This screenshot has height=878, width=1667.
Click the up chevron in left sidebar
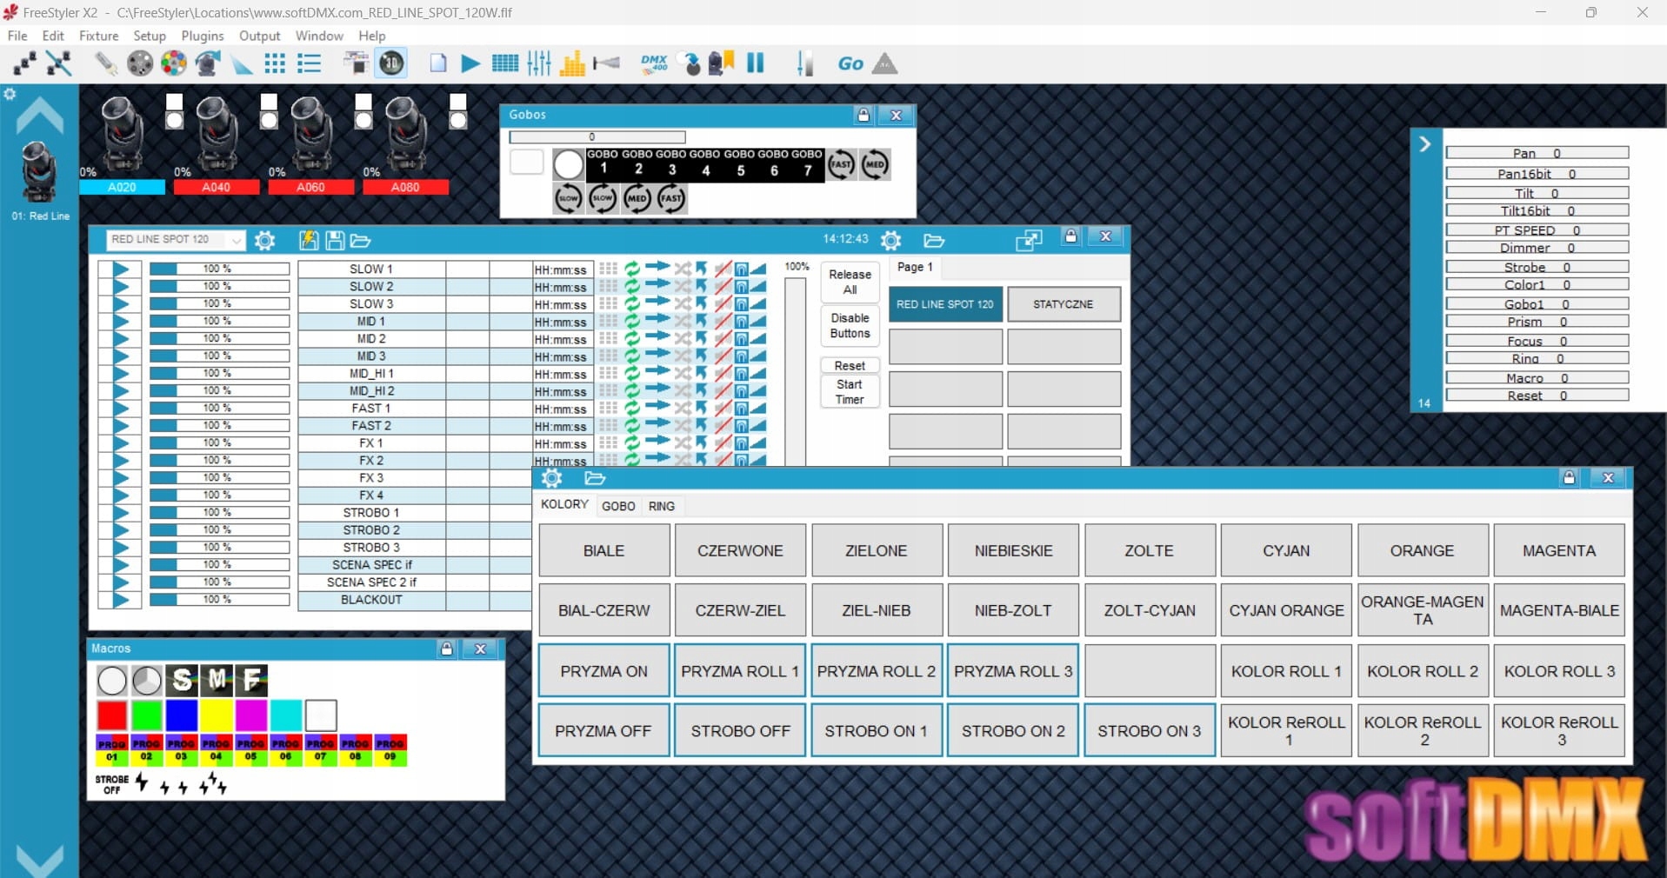(x=39, y=115)
